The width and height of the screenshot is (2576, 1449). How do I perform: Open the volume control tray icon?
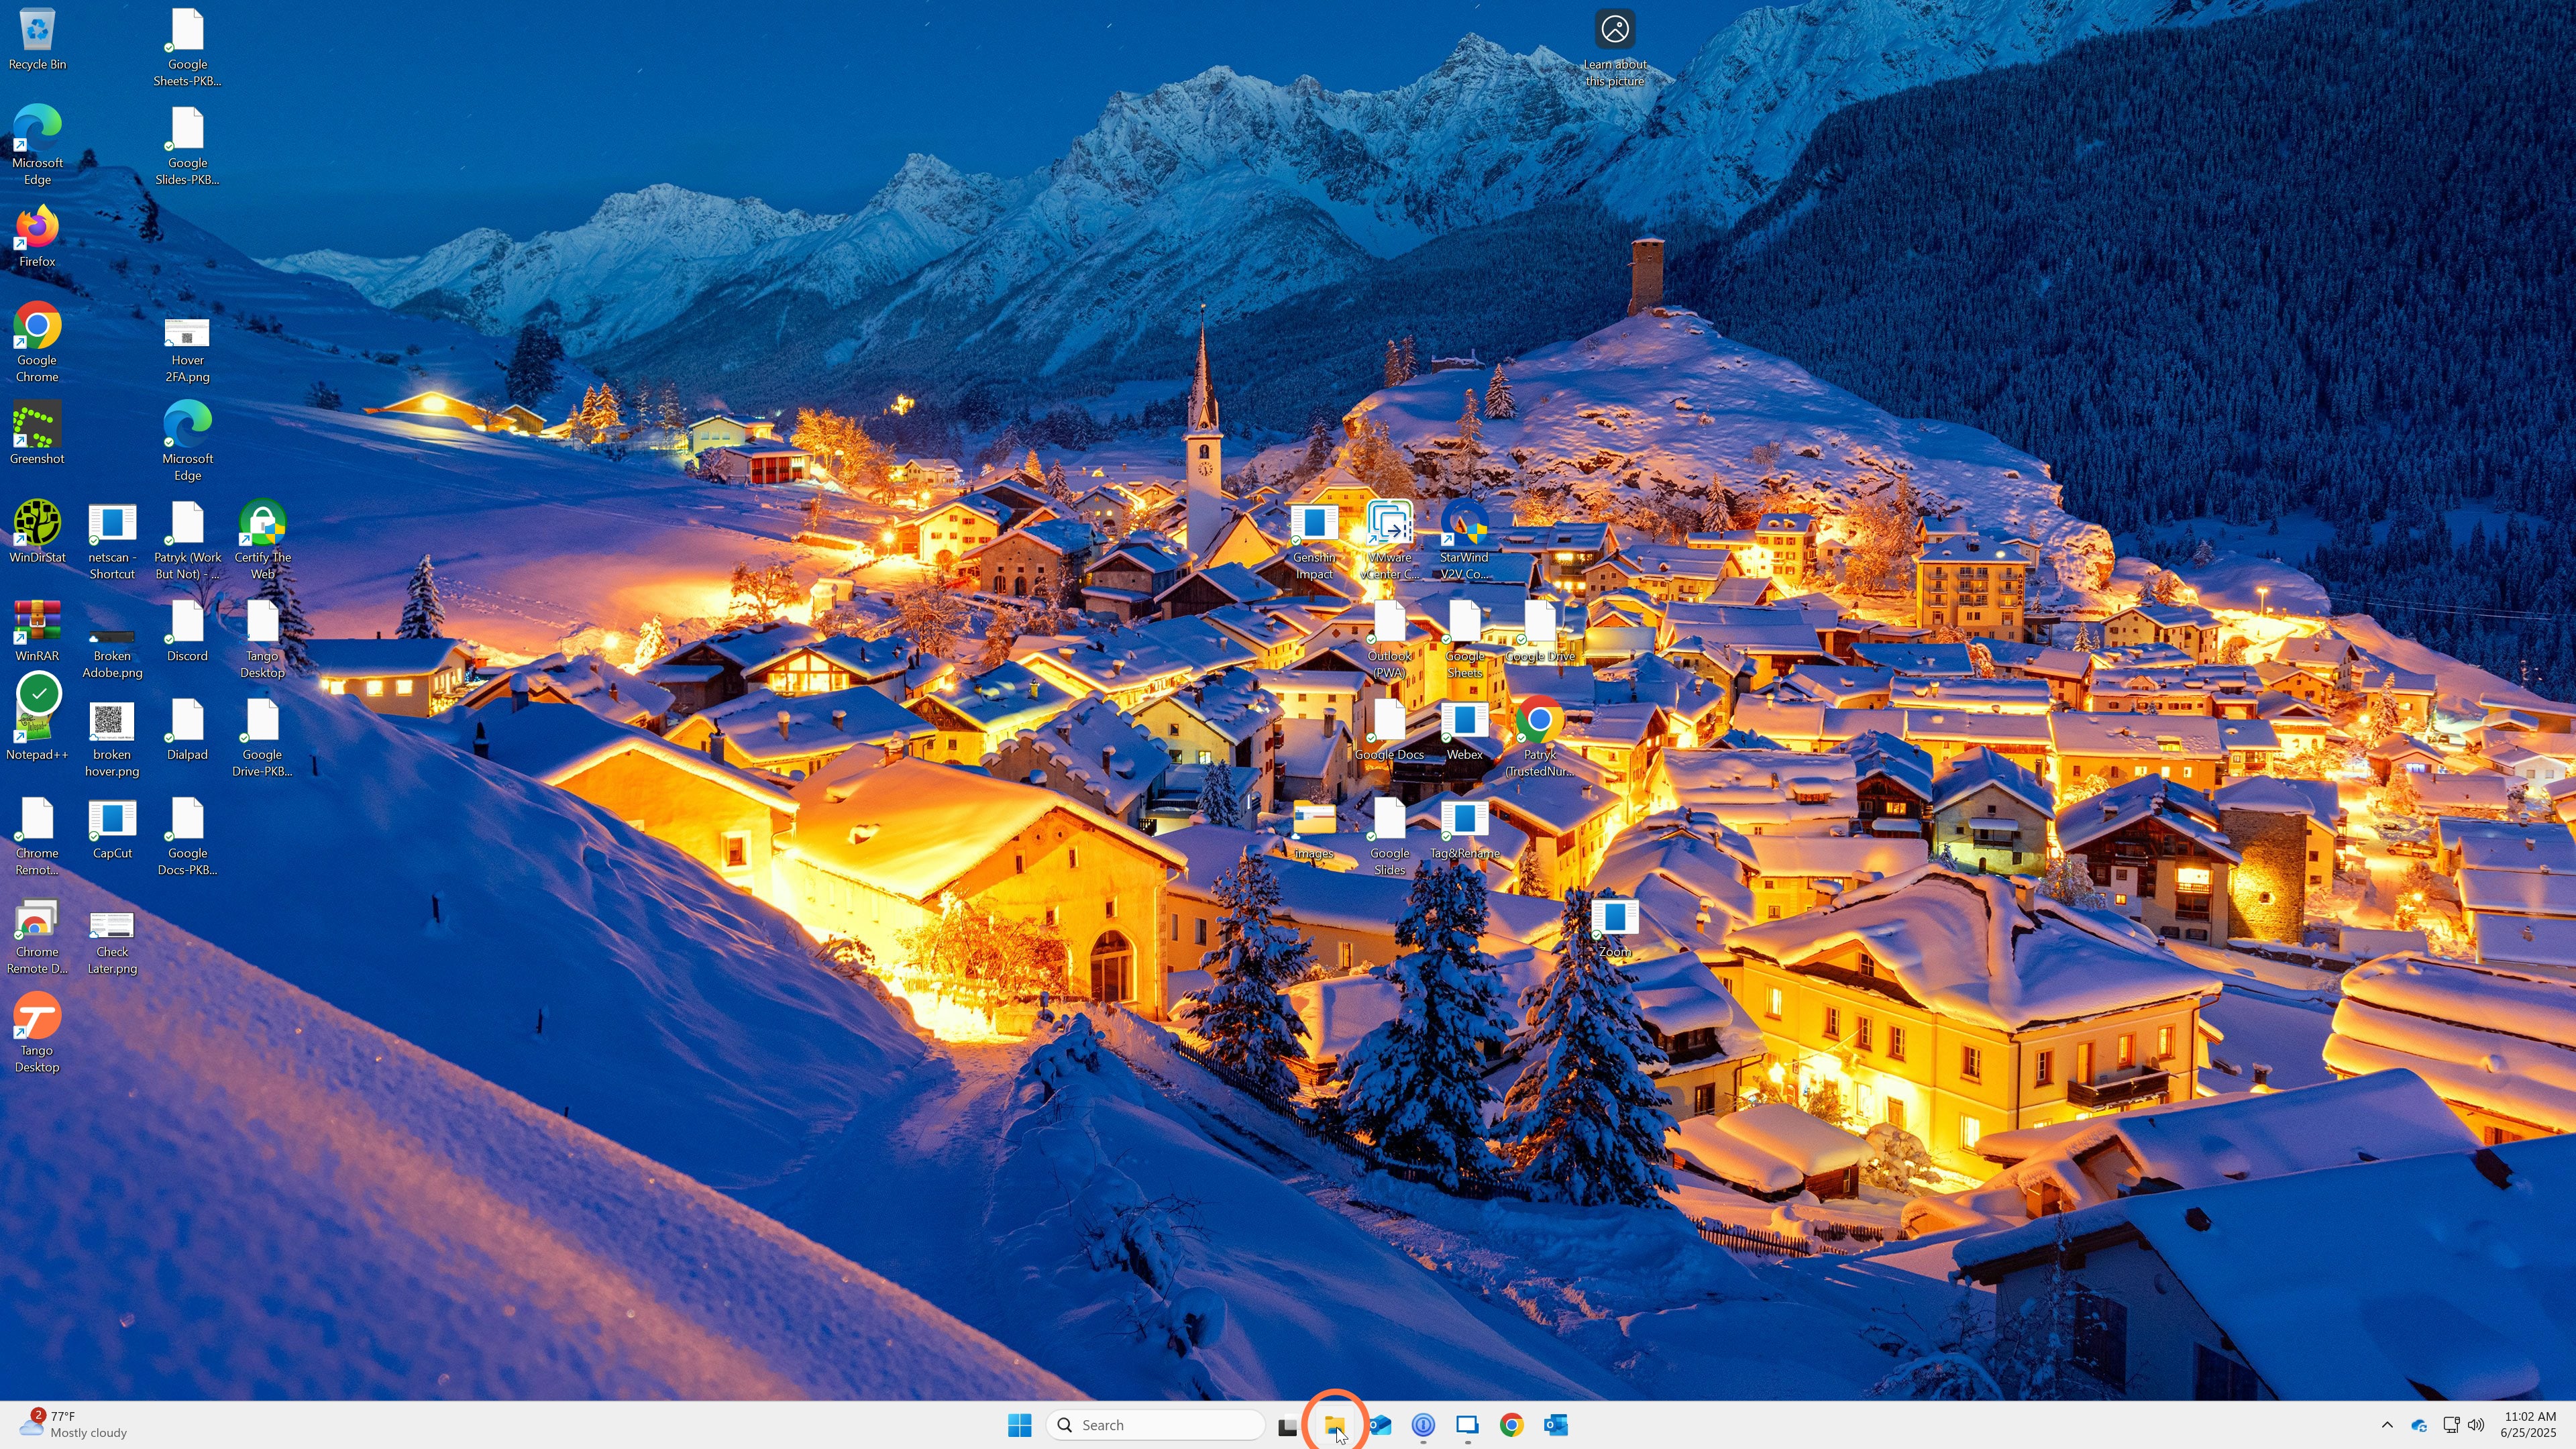coord(2476,1425)
